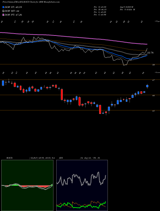Click the 'Avg V: 0.053 M' volume text
Image resolution: width=160 pixels, height=211 pixels.
[126, 7]
